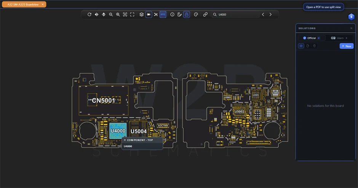Image resolution: width=358 pixels, height=188 pixels.
Task: Open the color palette settings
Action: (196, 14)
